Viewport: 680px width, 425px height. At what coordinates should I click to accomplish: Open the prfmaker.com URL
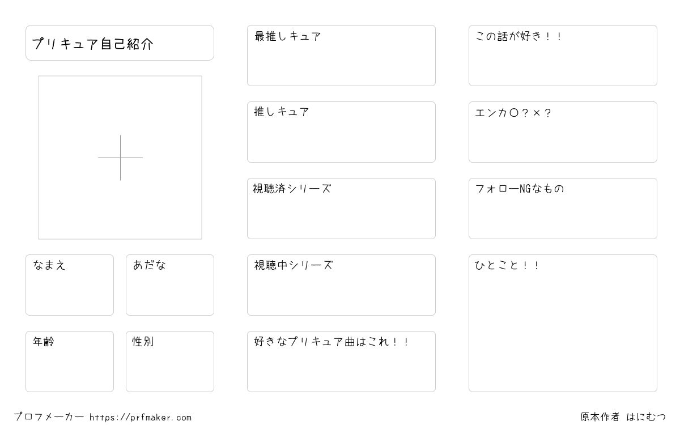pyautogui.click(x=141, y=418)
